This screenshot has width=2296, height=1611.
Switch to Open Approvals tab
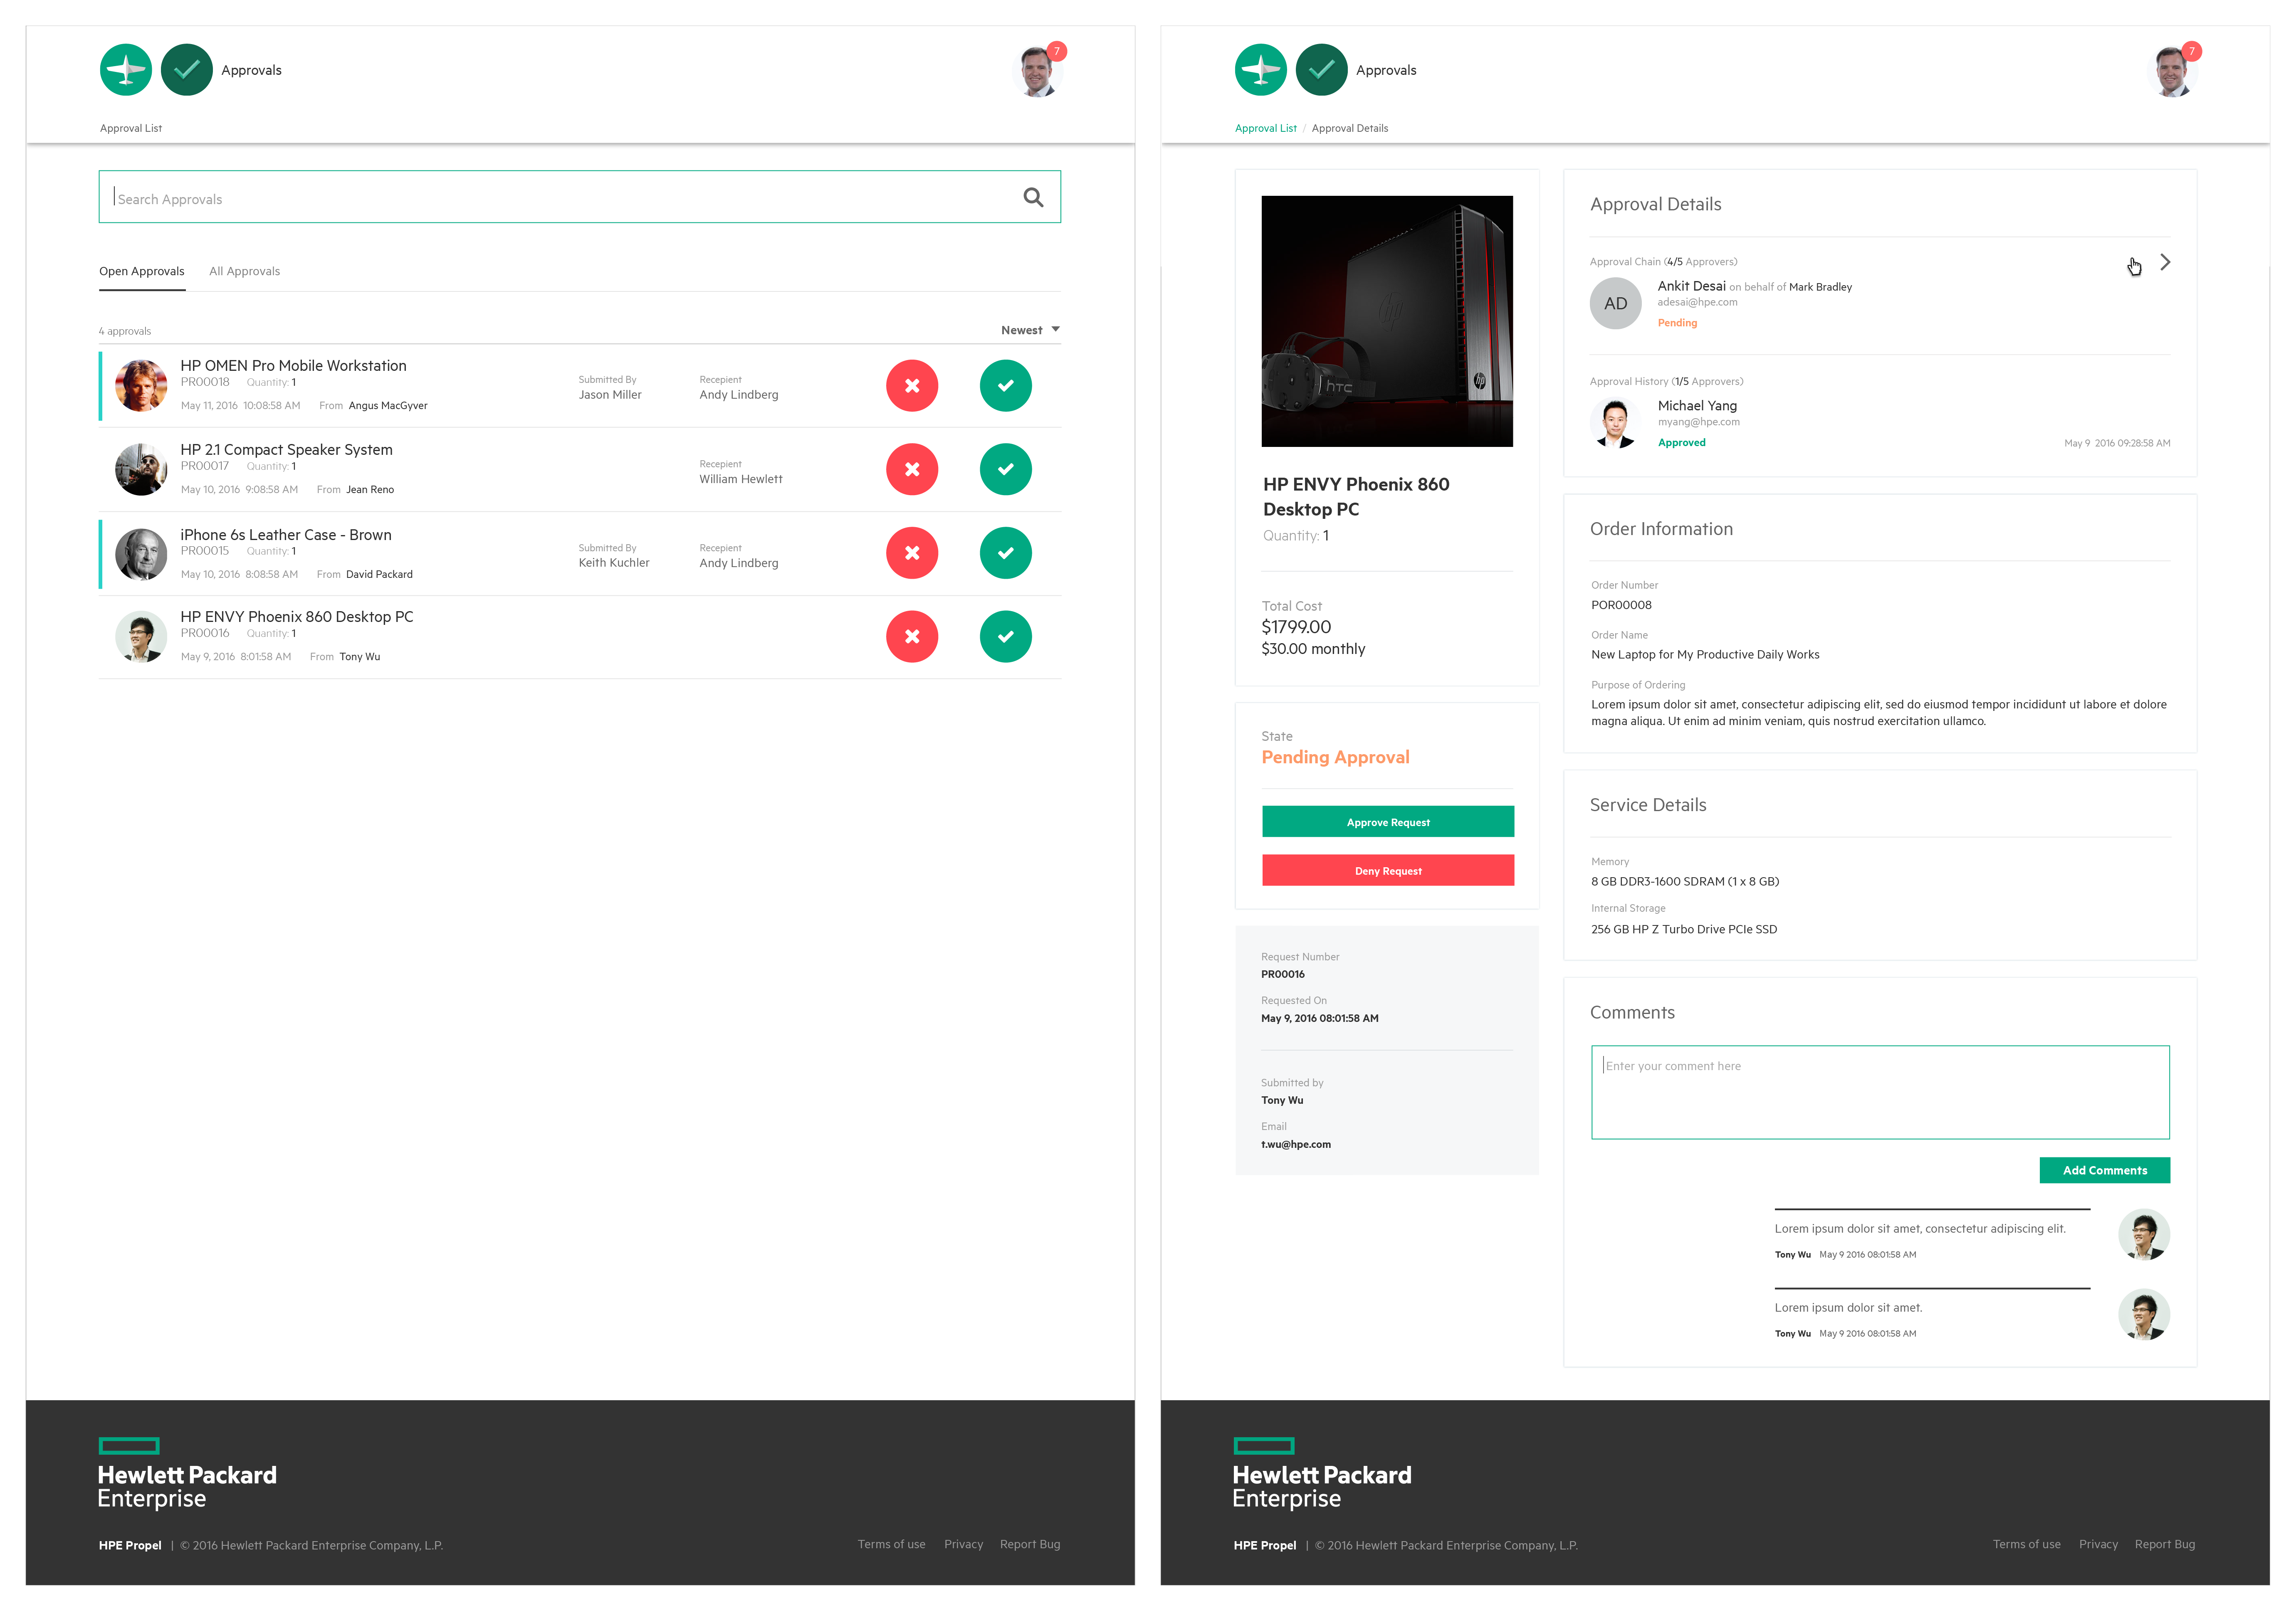coord(142,271)
